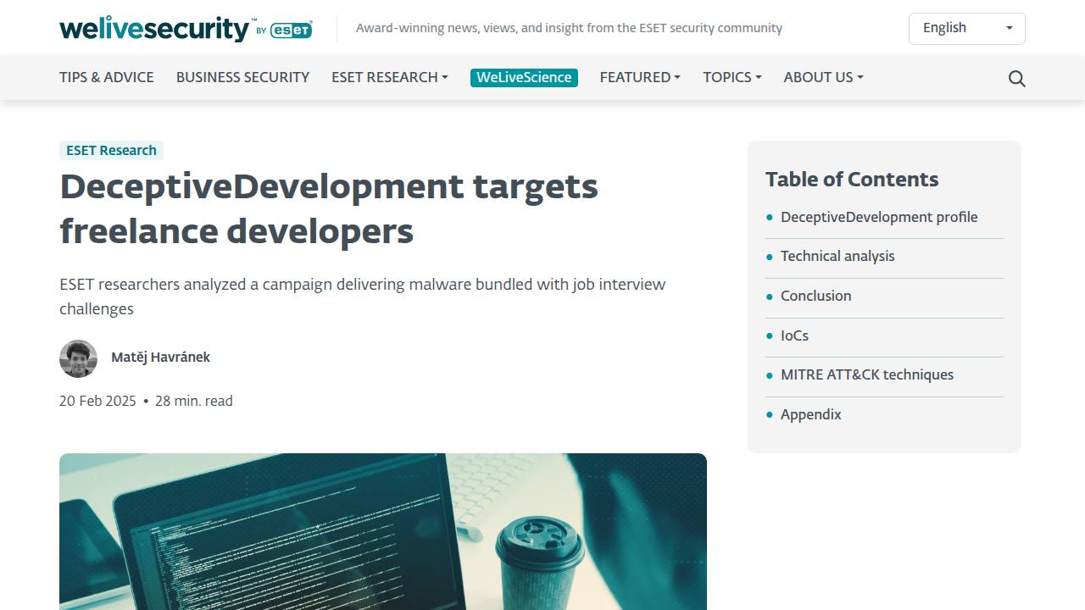
Task: Expand the Topics menu
Action: click(732, 77)
